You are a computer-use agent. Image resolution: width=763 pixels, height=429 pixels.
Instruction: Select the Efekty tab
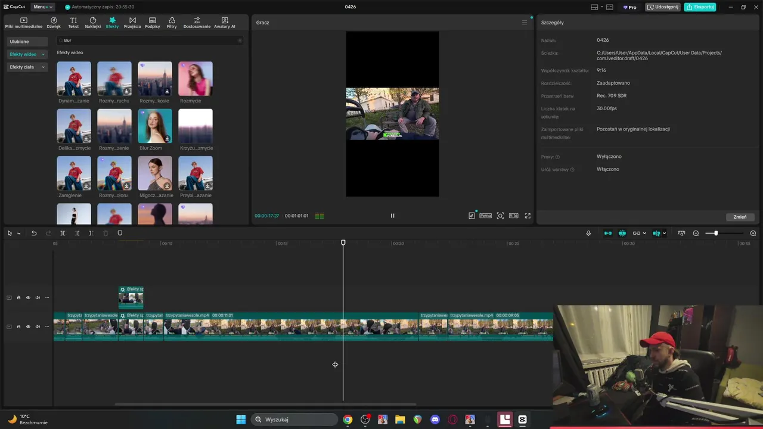pos(112,23)
